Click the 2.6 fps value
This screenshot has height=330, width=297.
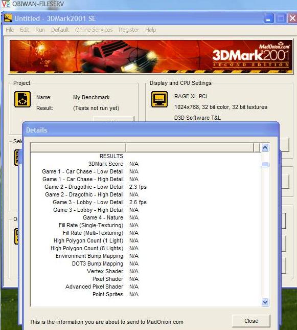click(138, 202)
